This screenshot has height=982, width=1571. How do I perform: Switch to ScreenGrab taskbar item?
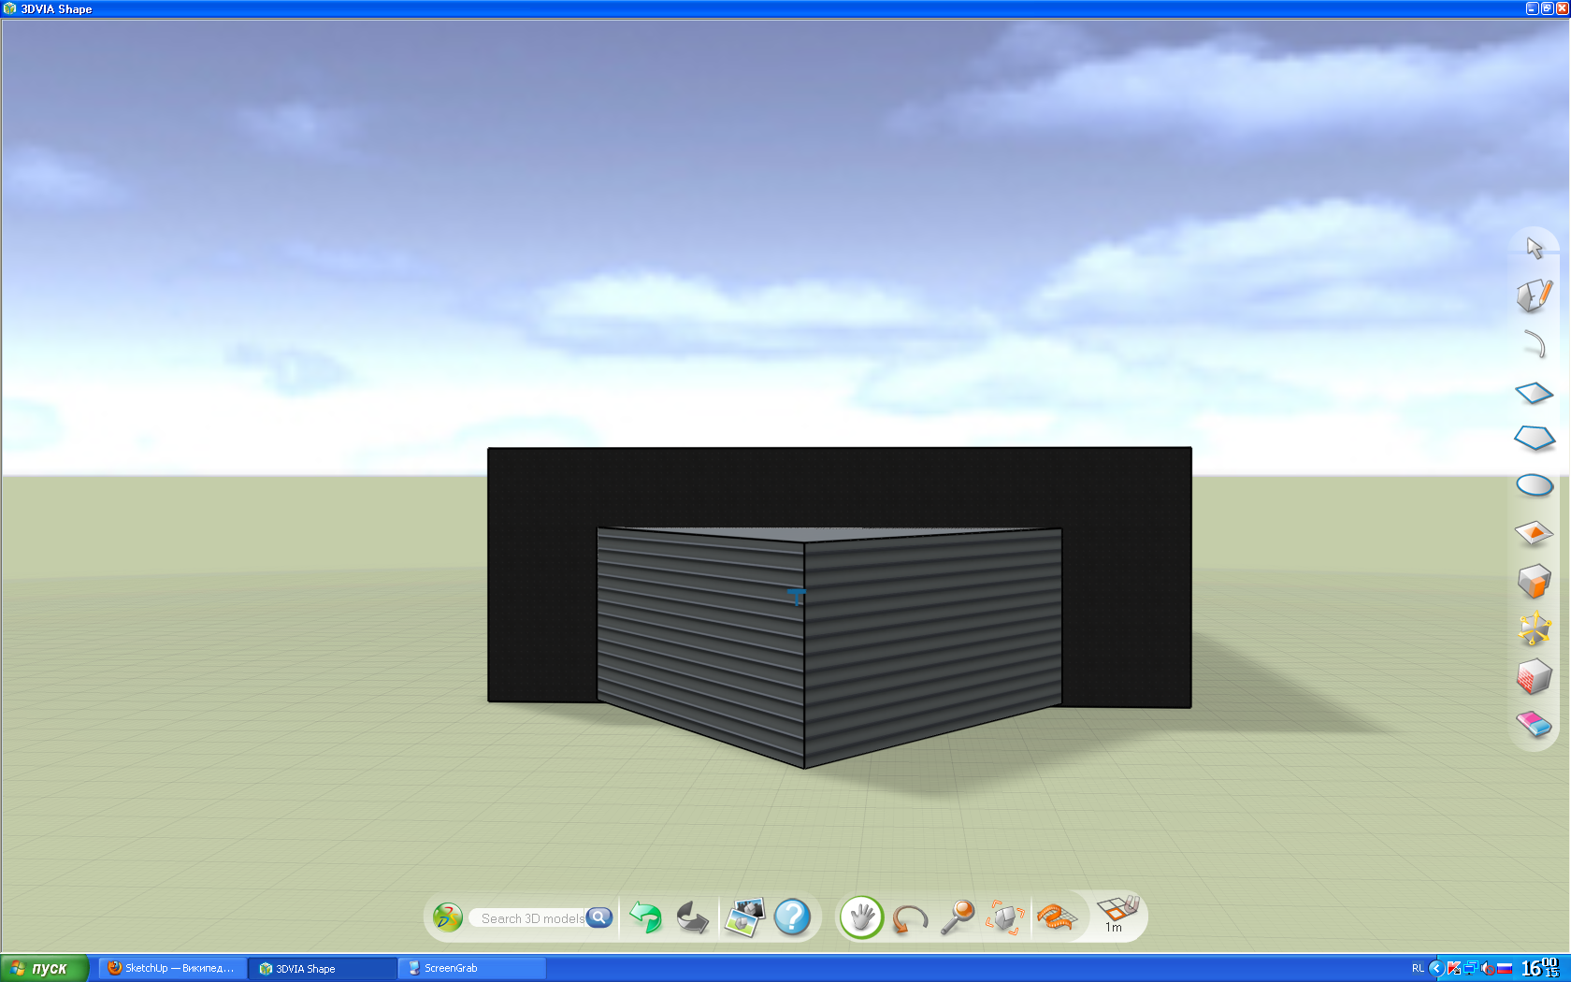pos(472,968)
